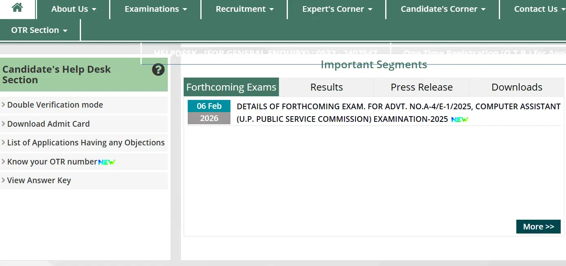Click View Answer Key

(x=39, y=180)
